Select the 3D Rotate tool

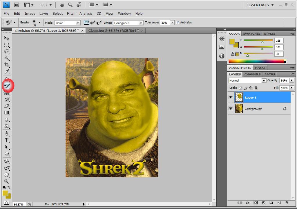[7, 161]
